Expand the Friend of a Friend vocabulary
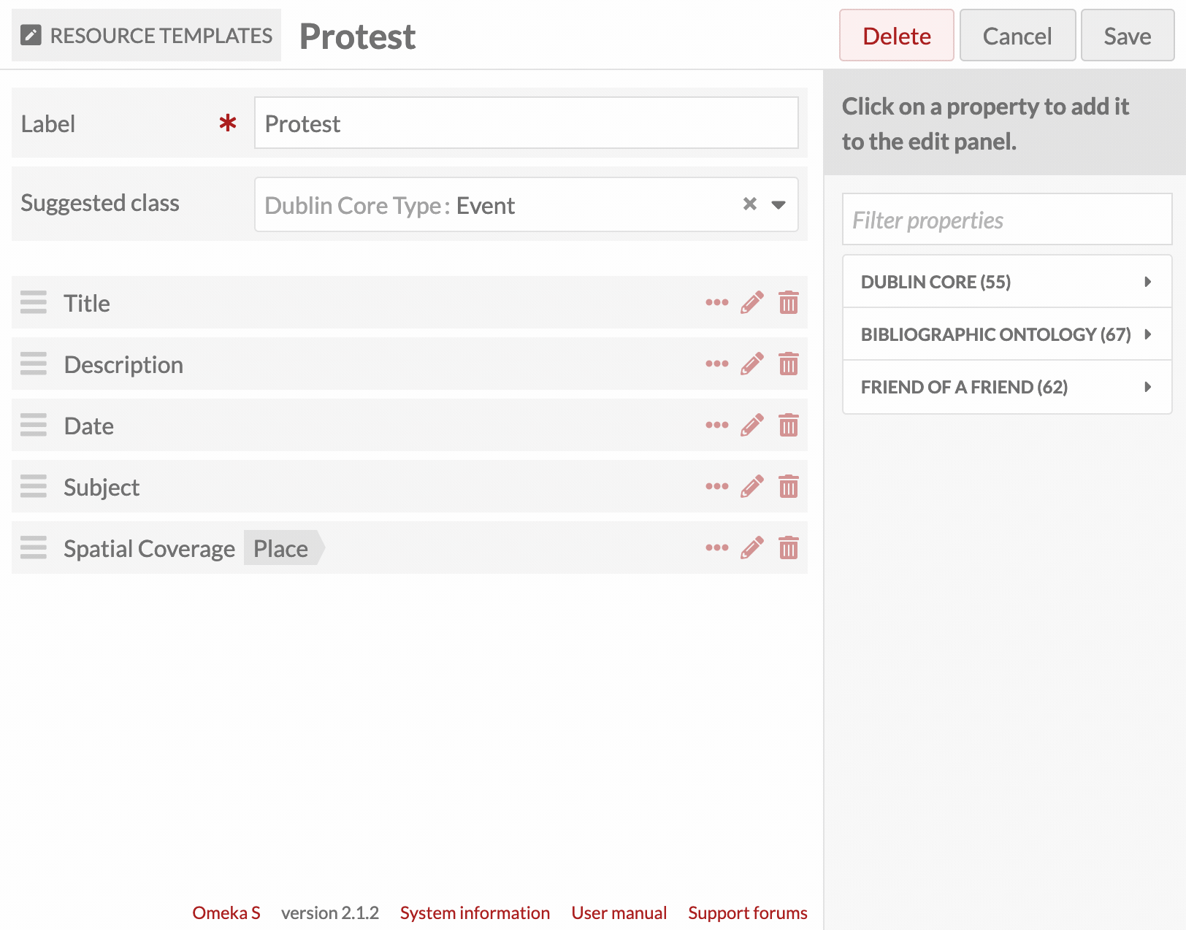Screen dimensions: 1186x930 coord(1007,387)
